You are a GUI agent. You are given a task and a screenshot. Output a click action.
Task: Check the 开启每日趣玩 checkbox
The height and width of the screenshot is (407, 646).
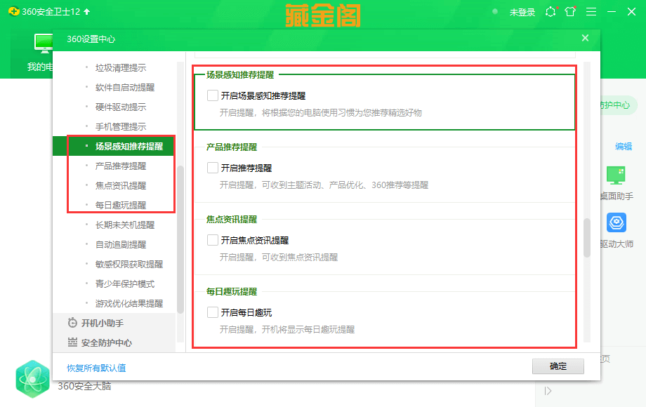pos(213,312)
